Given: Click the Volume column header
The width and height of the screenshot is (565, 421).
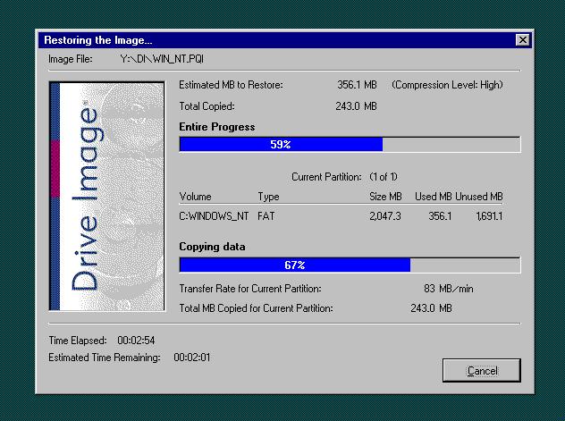Looking at the screenshot, I should click(x=196, y=197).
